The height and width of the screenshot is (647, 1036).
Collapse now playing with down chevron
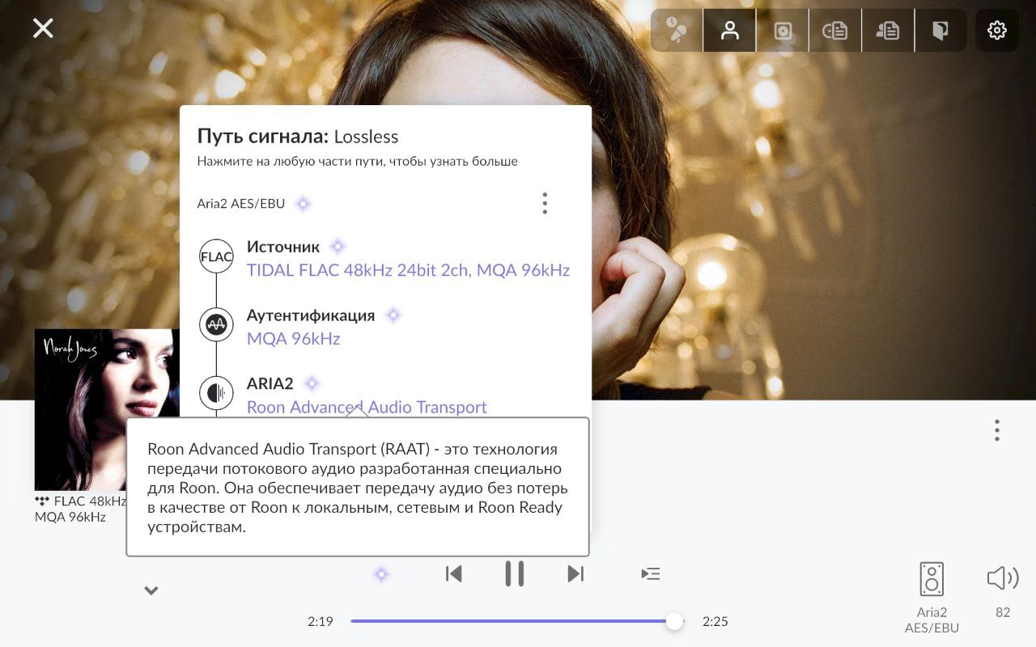pyautogui.click(x=151, y=590)
